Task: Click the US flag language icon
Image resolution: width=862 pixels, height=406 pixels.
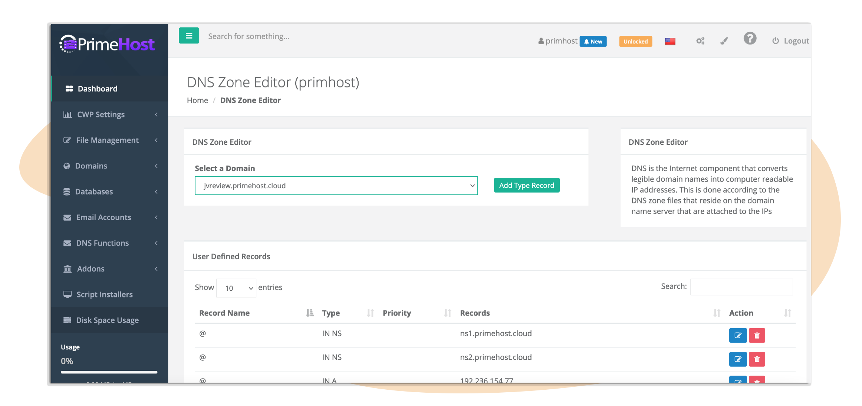Action: click(670, 41)
